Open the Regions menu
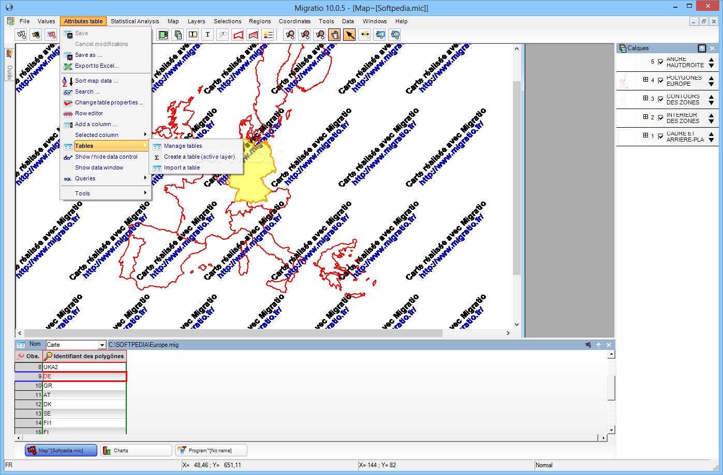The width and height of the screenshot is (723, 475). tap(260, 21)
